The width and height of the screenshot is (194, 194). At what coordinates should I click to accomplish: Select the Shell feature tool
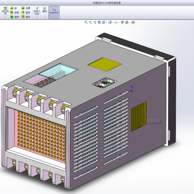(x=15, y=16)
